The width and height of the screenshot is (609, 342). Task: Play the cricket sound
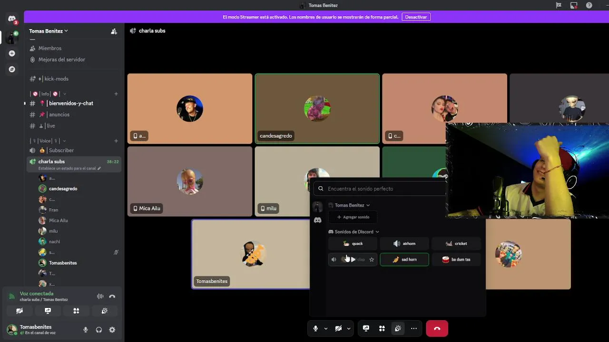point(456,244)
